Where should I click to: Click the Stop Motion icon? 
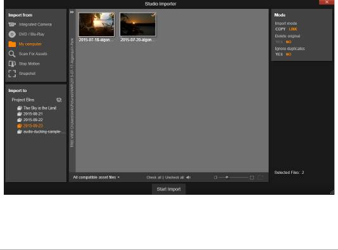coord(12,63)
